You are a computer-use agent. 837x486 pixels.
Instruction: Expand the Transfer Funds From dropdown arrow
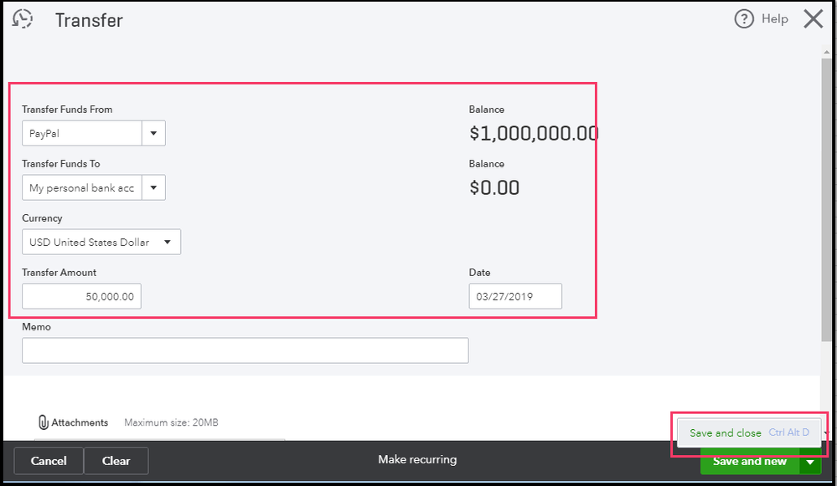pos(153,134)
